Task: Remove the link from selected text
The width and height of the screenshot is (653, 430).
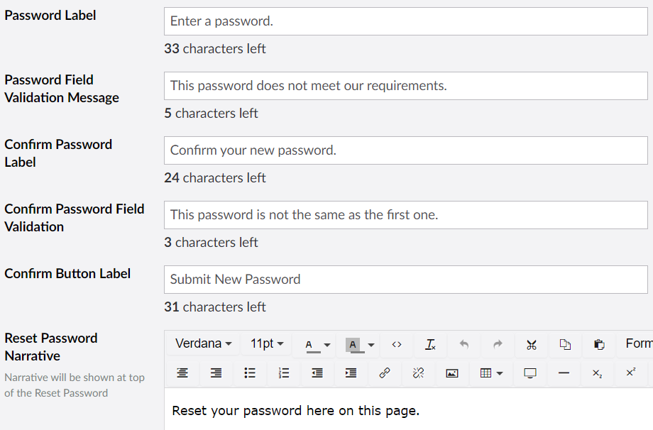Action: tap(418, 373)
